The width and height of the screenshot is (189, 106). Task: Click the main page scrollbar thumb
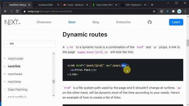pyautogui.click(x=188, y=43)
